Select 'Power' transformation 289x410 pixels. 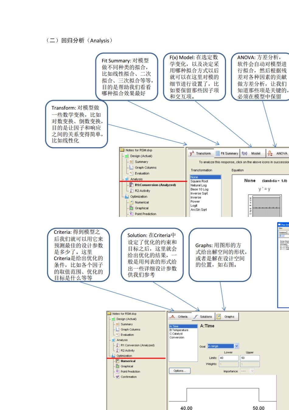[195, 201]
